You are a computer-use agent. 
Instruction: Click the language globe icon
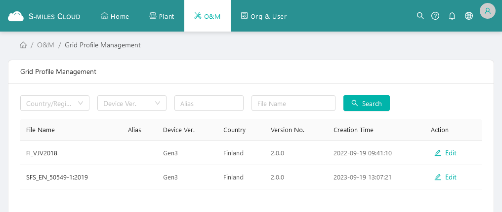[x=469, y=16]
